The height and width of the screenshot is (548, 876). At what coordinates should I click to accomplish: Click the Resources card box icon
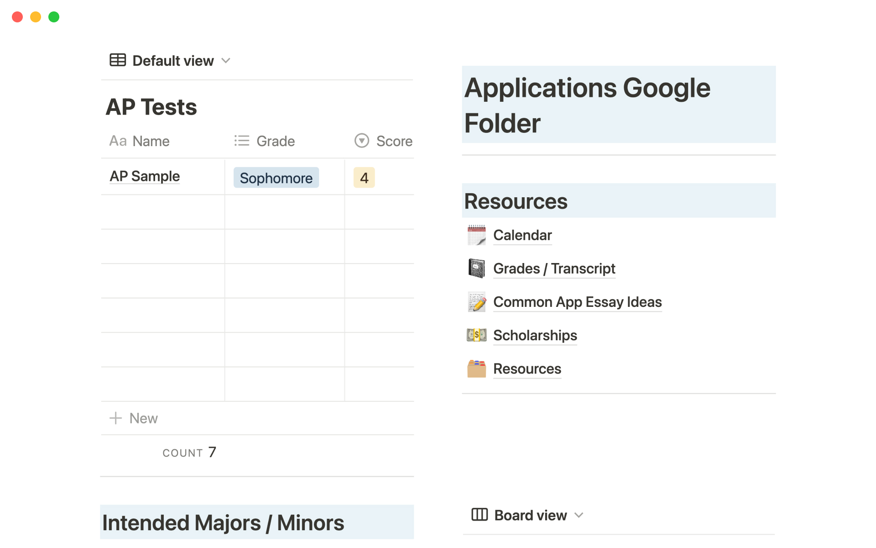click(x=476, y=369)
